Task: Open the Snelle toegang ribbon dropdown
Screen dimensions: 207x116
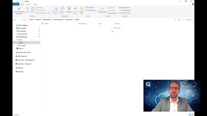Action: pyautogui.click(x=91, y=10)
